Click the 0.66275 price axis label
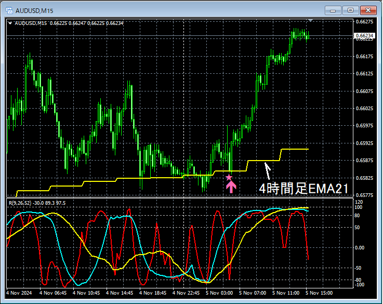This screenshot has width=383, height=304. [364, 21]
